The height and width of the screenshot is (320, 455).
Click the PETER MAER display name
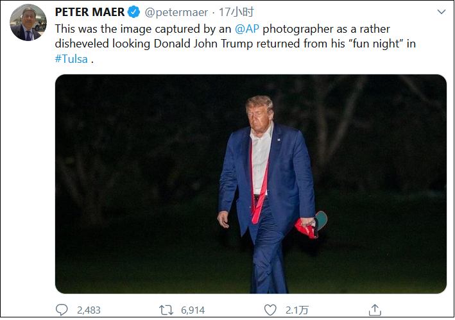[x=90, y=12]
